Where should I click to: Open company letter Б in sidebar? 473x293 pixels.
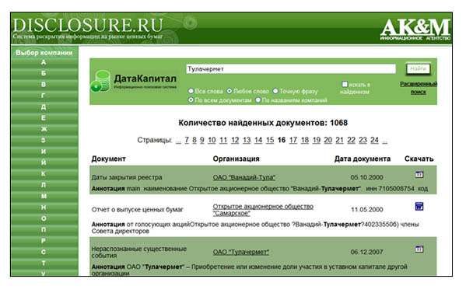(44, 73)
